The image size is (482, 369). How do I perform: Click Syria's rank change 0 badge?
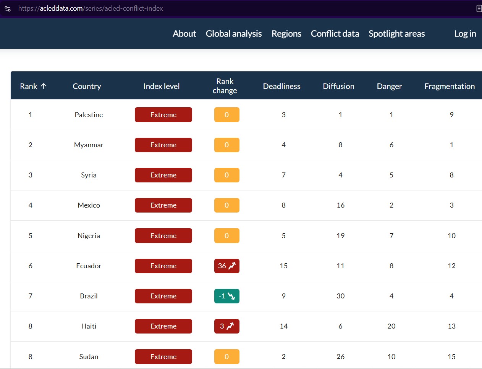[x=227, y=175]
